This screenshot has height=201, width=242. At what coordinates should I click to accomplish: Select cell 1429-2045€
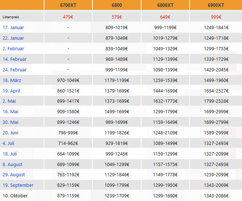click(x=216, y=70)
